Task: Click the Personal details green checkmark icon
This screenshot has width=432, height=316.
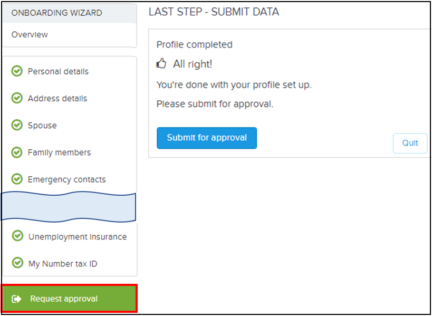Action: point(17,71)
